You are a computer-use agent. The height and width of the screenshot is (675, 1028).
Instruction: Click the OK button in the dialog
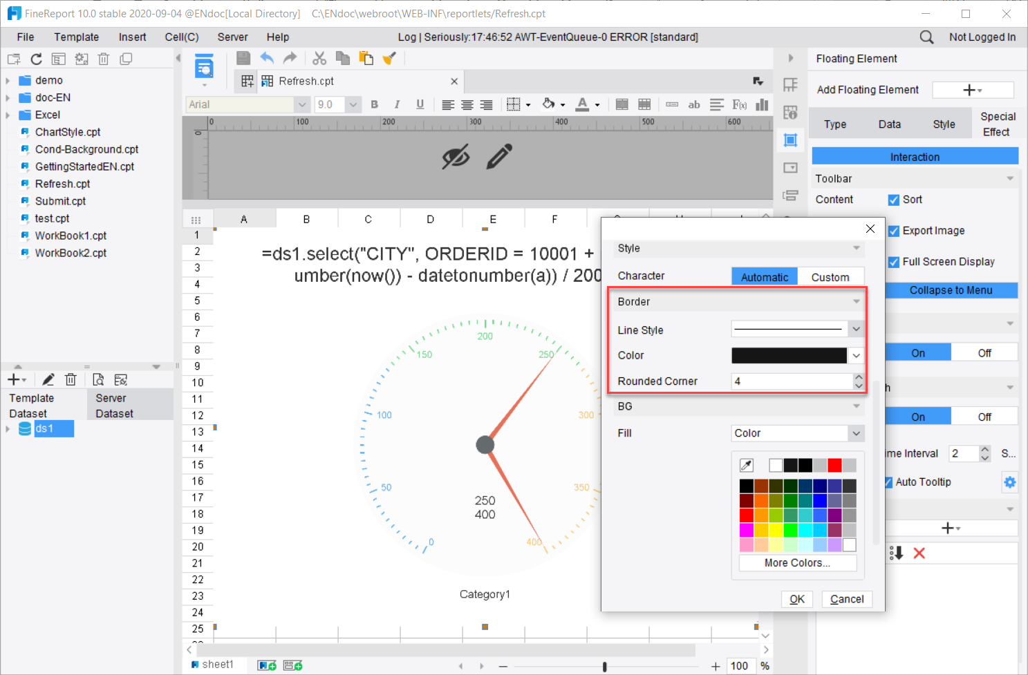coord(797,599)
